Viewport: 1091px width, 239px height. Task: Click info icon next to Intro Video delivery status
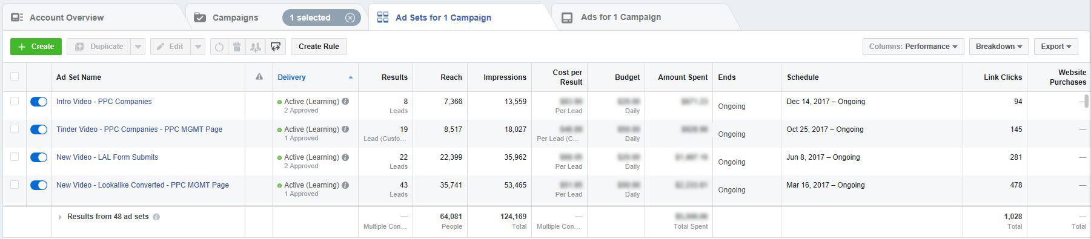tap(345, 102)
